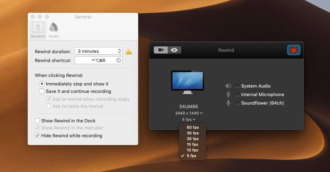This screenshot has height=172, width=330.
Task: Open the Rewind duration dropdown
Action: (98, 51)
